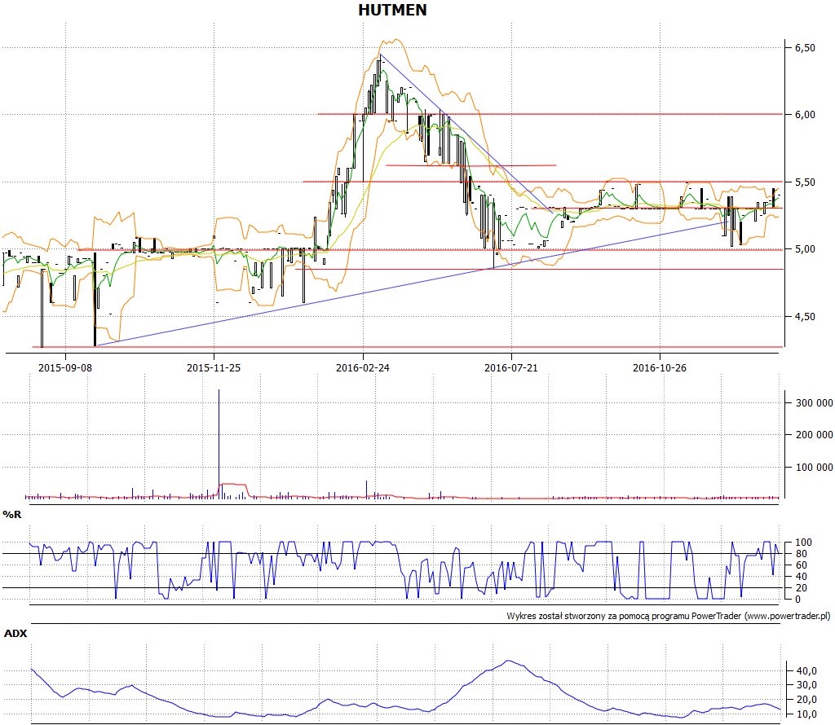Click the 5,50 price axis label

pyautogui.click(x=805, y=182)
